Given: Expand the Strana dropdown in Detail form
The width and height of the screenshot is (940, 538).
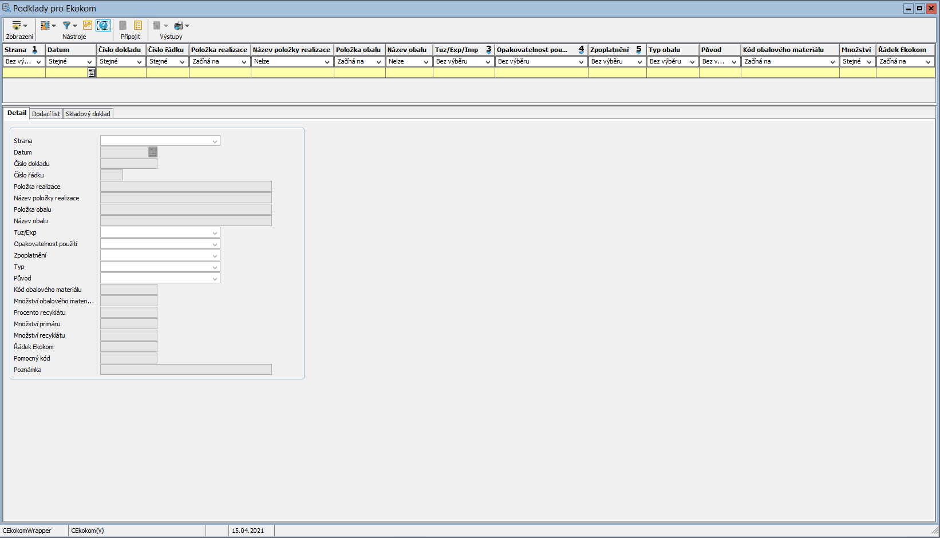Looking at the screenshot, I should click(215, 141).
